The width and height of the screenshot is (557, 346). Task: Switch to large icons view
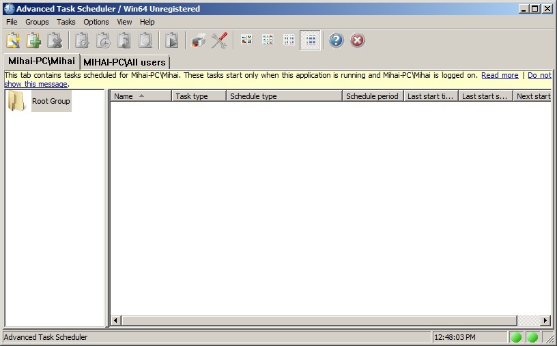pos(246,40)
